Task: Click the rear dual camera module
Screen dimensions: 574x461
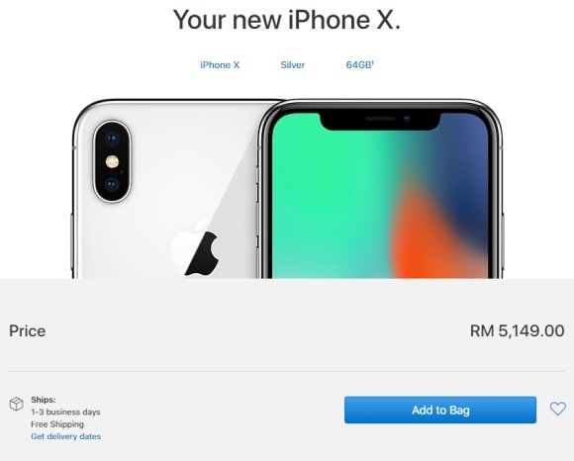Action: [112, 161]
